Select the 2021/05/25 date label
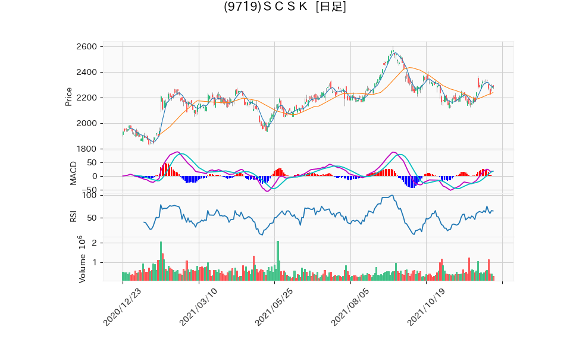The width and height of the screenshot is (570, 342). coord(274,307)
